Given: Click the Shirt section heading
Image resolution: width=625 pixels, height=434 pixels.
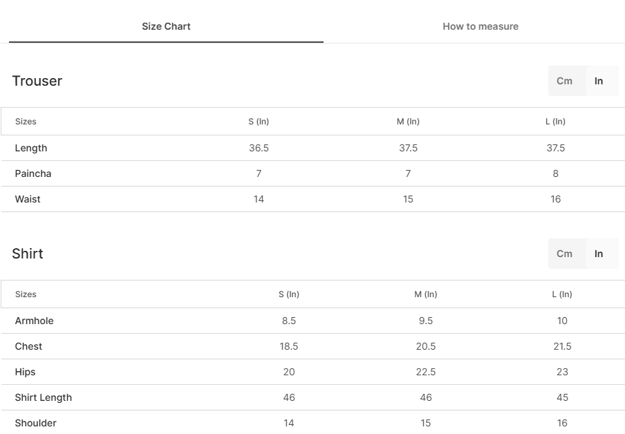Looking at the screenshot, I should coord(28,254).
